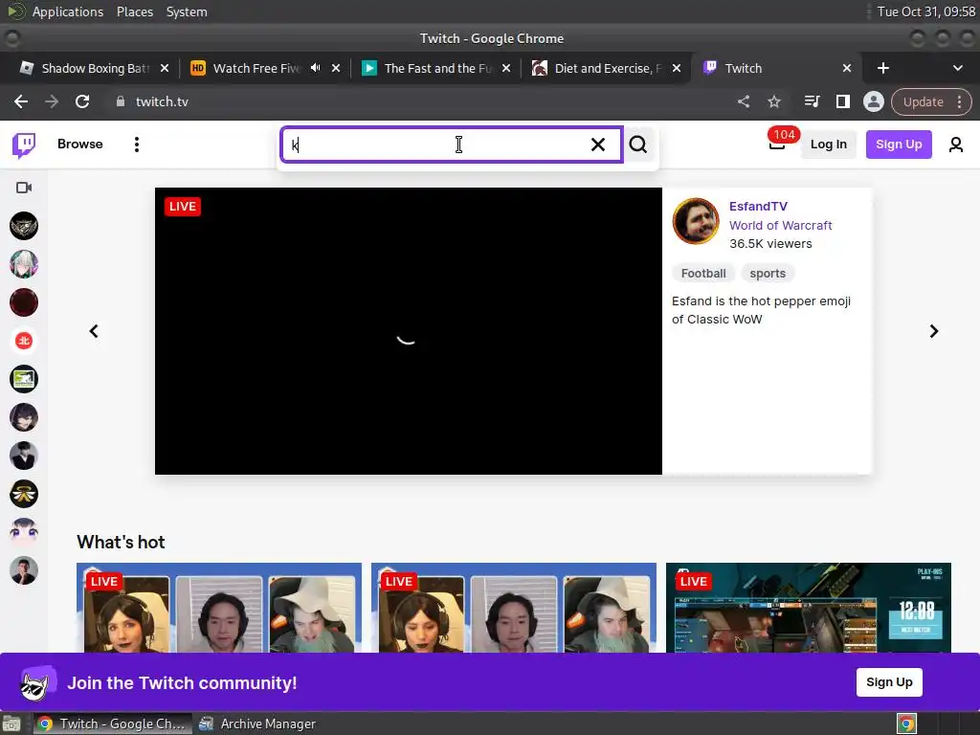The height and width of the screenshot is (735, 980).
Task: Show next featured stream with right arrow
Action: 934,330
